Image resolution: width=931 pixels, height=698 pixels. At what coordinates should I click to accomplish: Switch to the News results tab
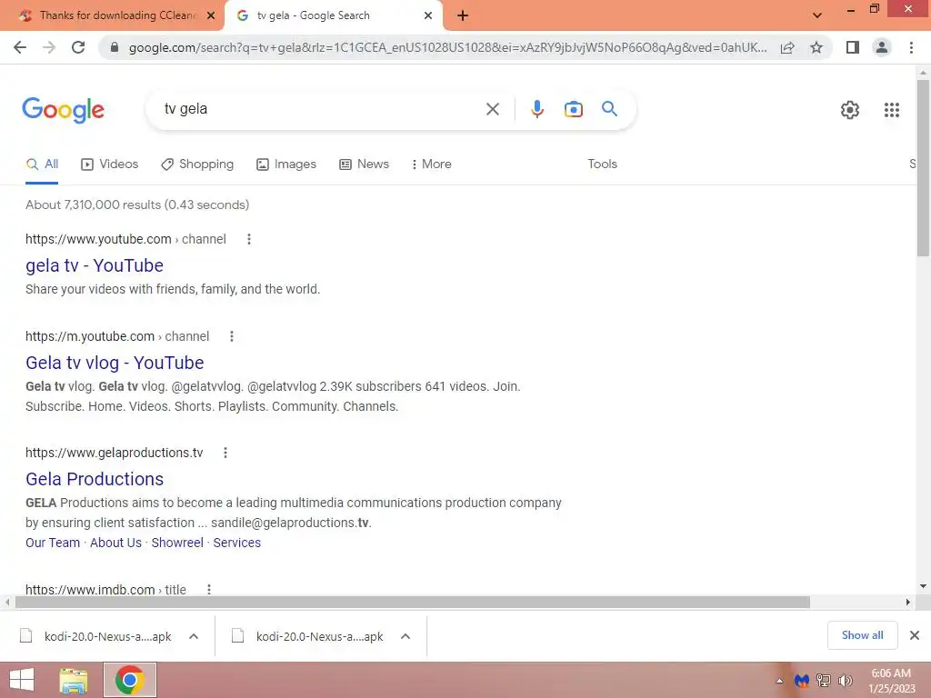(364, 165)
